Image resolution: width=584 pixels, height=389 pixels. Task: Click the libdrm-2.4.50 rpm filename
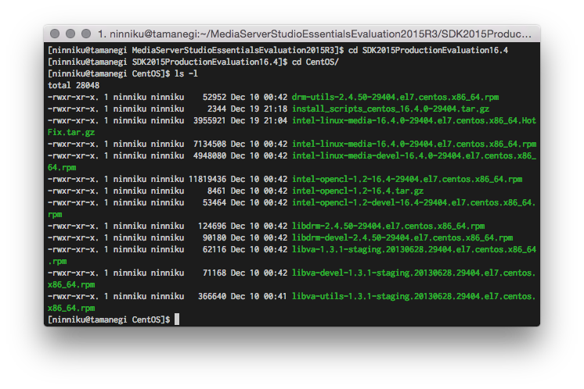(x=388, y=226)
